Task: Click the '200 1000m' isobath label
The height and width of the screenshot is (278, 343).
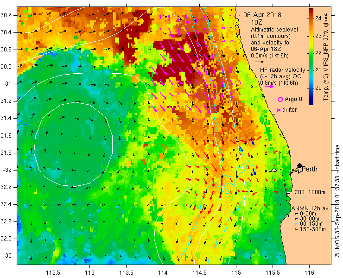Action: [x=310, y=192]
